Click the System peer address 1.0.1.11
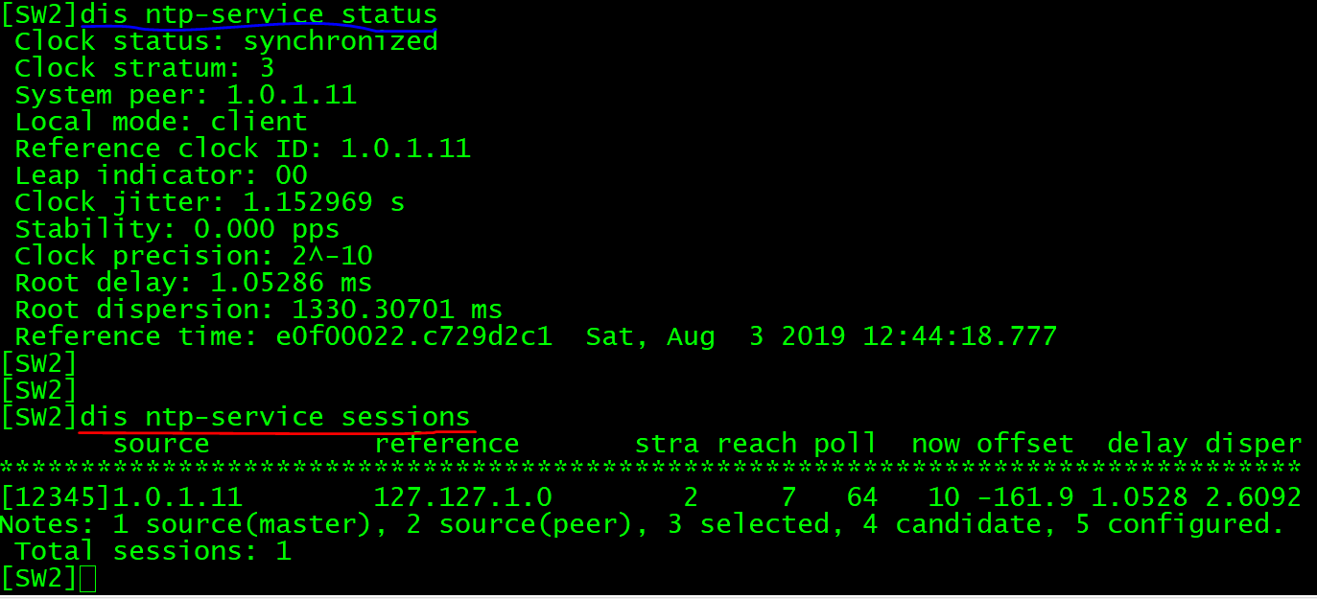This screenshot has height=599, width=1317. 292,96
